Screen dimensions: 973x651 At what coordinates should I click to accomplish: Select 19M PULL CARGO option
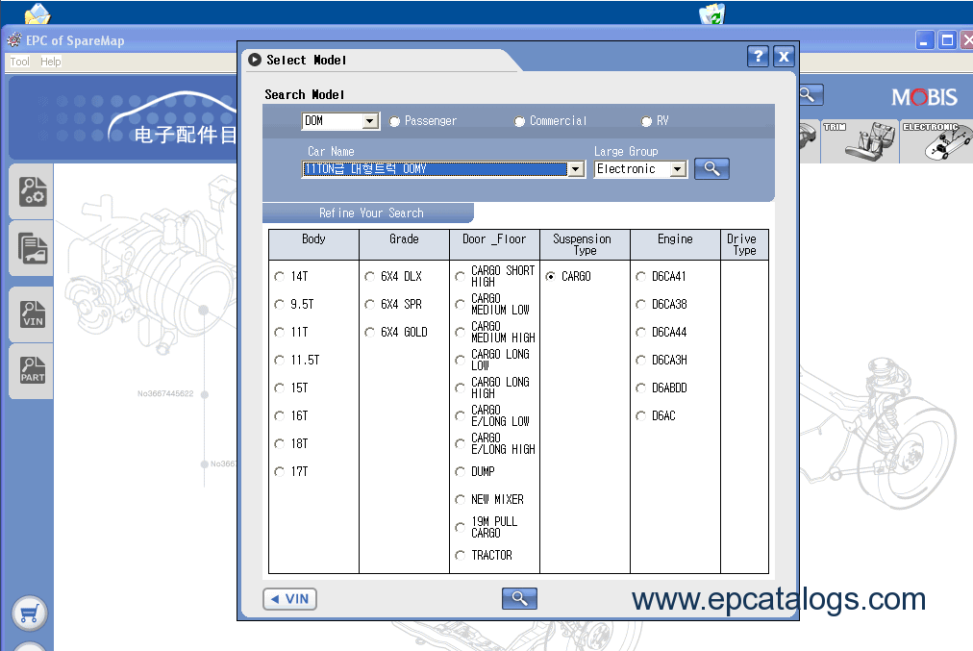(x=460, y=527)
